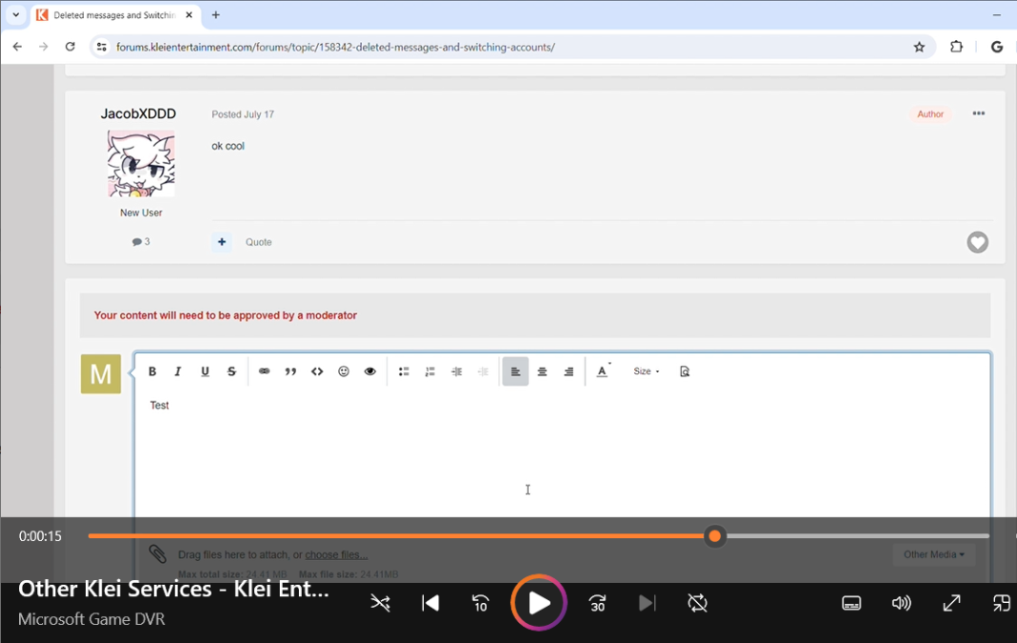1017x643 pixels.
Task: Toggle bold formatting in the editor
Action: point(152,372)
